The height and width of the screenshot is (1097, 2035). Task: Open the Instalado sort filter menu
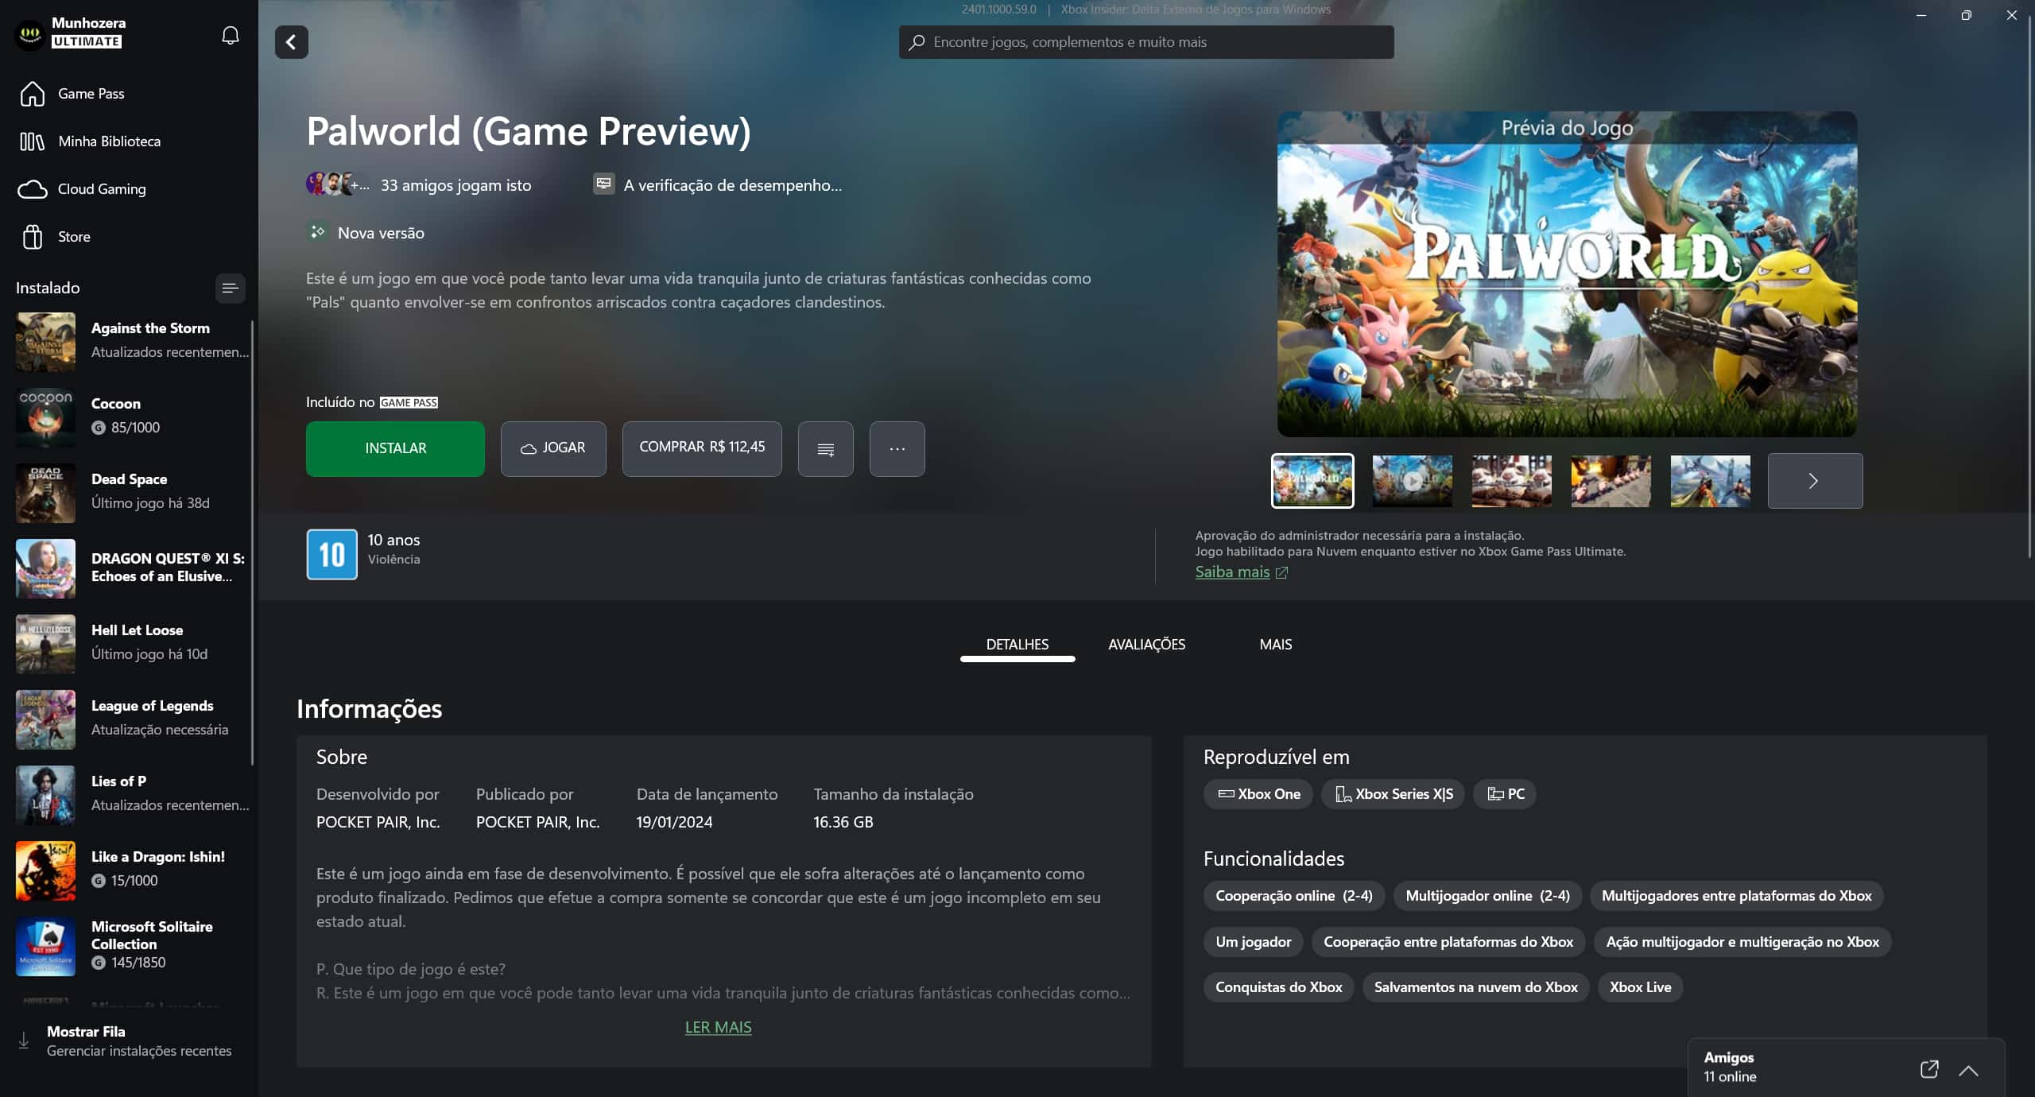(x=230, y=288)
